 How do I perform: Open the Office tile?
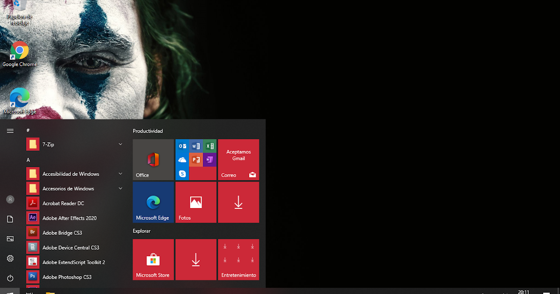(153, 160)
